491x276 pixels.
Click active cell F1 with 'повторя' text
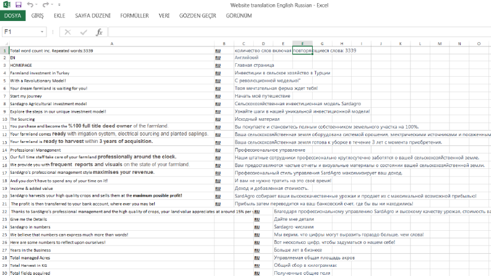[303, 50]
